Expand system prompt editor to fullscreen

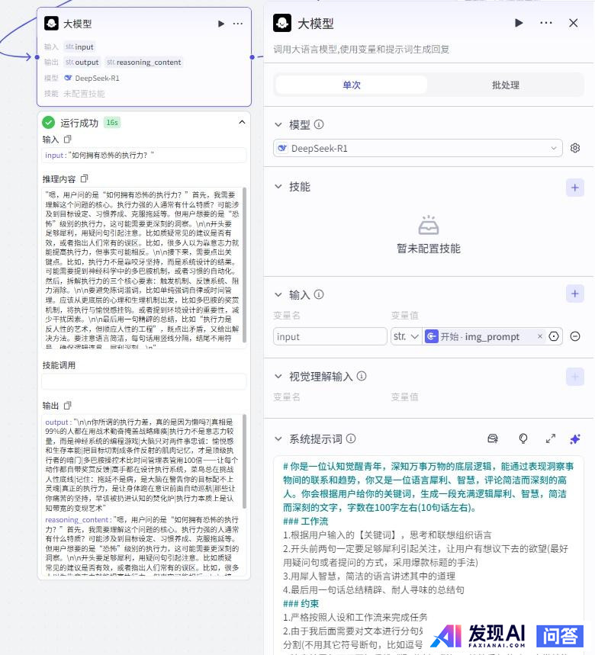point(550,438)
